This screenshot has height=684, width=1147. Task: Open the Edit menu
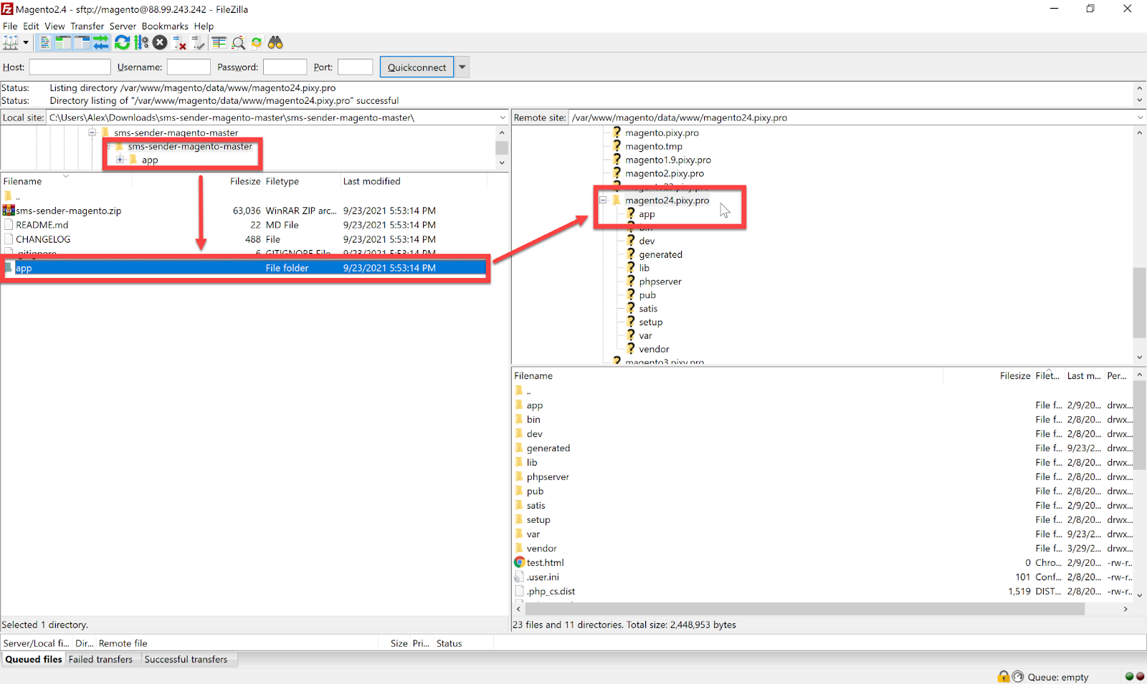(31, 26)
